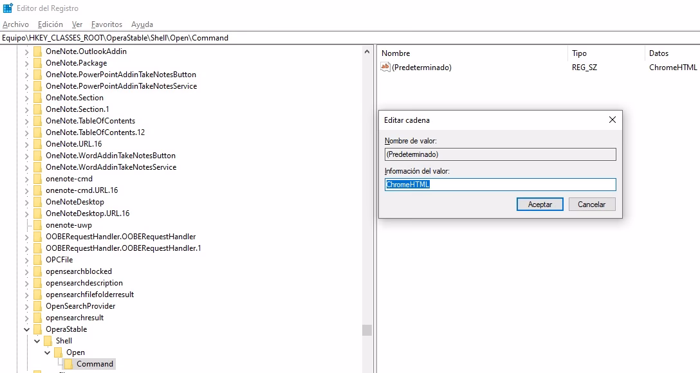700x373 pixels.
Task: Click the folder icon of onenote-cmd
Action: [x=37, y=179]
